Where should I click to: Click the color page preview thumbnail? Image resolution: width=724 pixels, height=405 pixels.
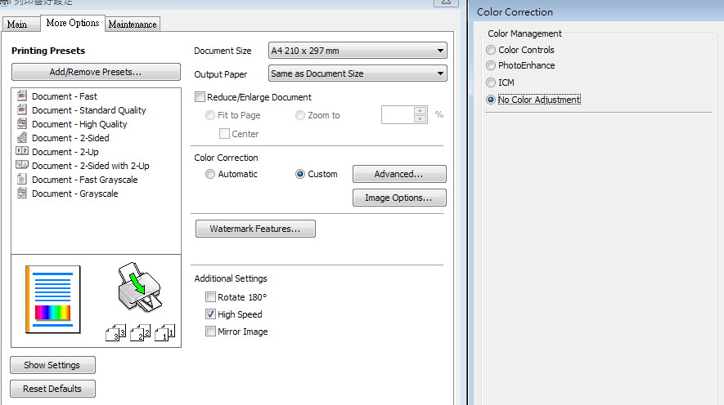point(53,298)
